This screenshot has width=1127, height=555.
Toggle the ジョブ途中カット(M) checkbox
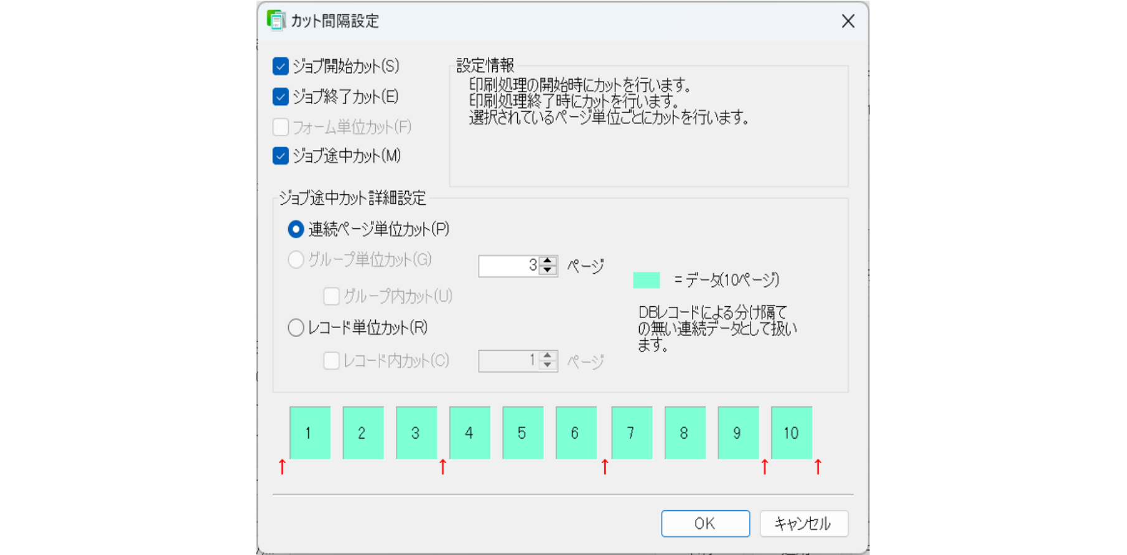tap(281, 156)
